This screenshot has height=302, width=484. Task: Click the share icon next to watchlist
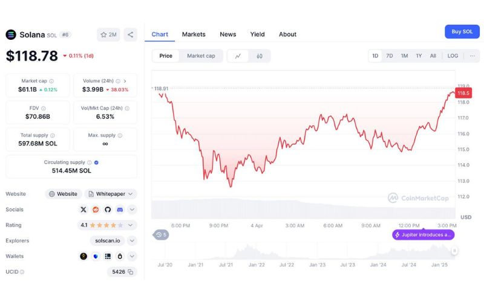tap(130, 34)
